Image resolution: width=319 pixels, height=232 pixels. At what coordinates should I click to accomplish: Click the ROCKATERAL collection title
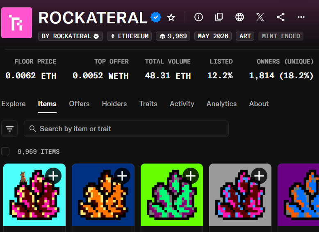[93, 18]
